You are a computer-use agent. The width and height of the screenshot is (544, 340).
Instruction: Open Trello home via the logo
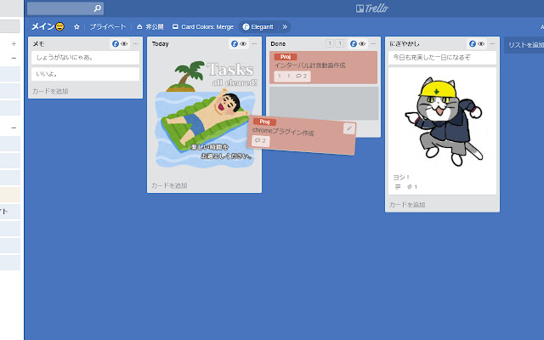tap(372, 8)
